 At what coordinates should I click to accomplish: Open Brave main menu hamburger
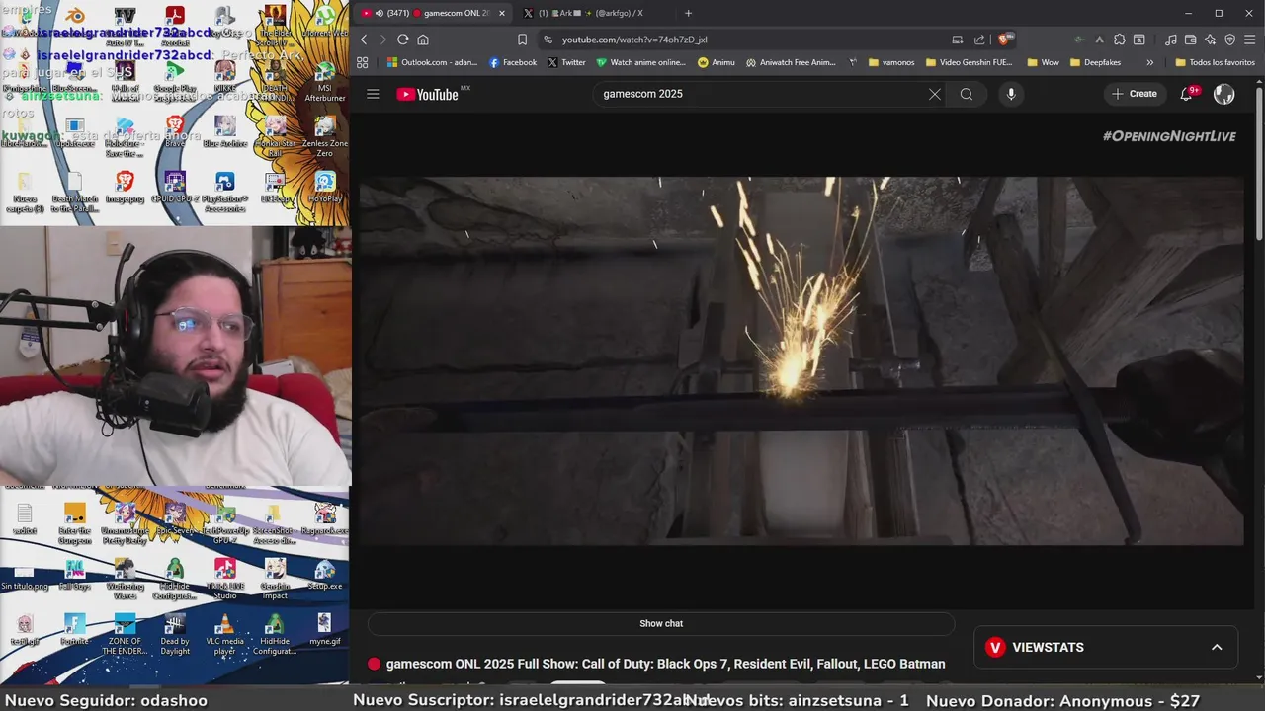pos(1248,39)
